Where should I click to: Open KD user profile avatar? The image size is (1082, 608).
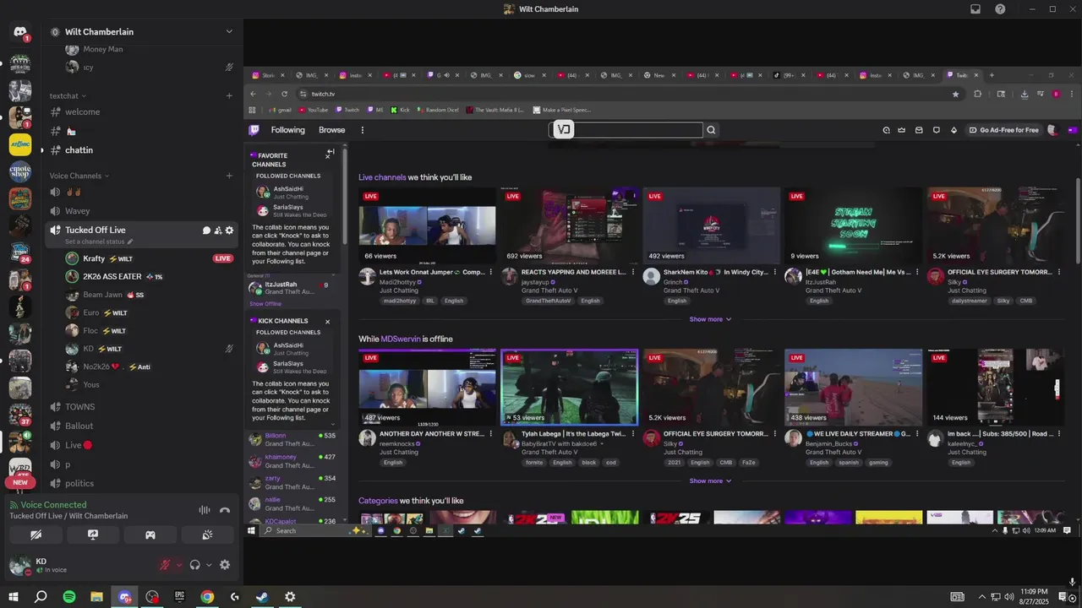[x=19, y=565]
